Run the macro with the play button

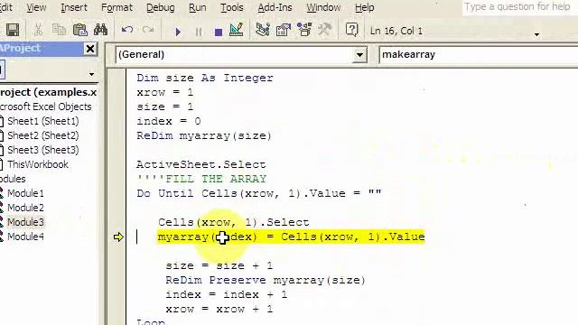(x=178, y=32)
